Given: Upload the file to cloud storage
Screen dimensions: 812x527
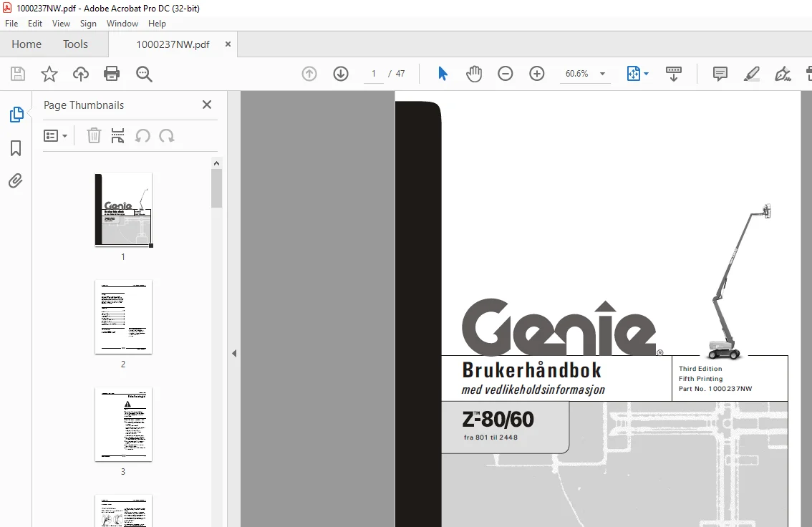Looking at the screenshot, I should (x=81, y=74).
